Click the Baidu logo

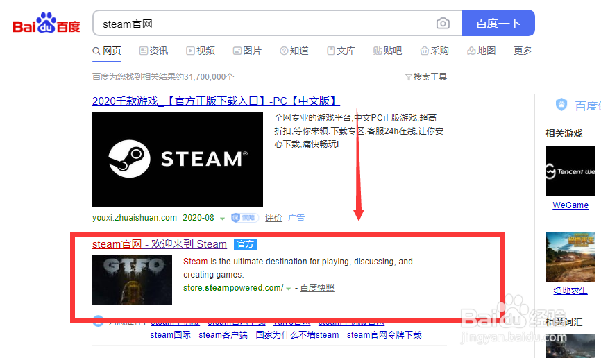tap(46, 24)
